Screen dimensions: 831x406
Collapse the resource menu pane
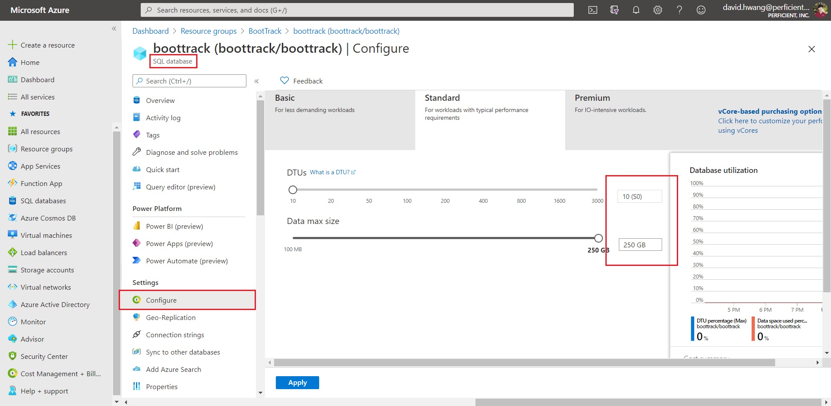(256, 81)
